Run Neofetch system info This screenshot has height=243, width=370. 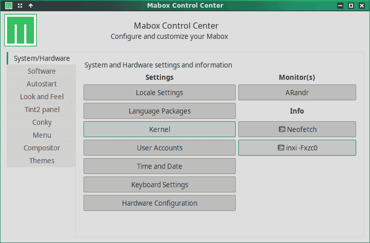click(297, 129)
